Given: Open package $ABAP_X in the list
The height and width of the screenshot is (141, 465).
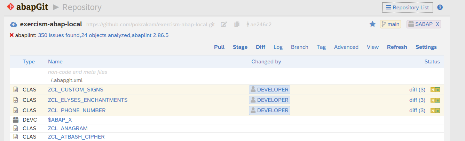Looking at the screenshot, I should click(60, 120).
